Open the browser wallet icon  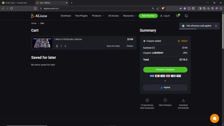[x=204, y=8]
